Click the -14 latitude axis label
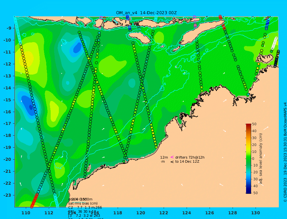 pyautogui.click(x=7, y=88)
